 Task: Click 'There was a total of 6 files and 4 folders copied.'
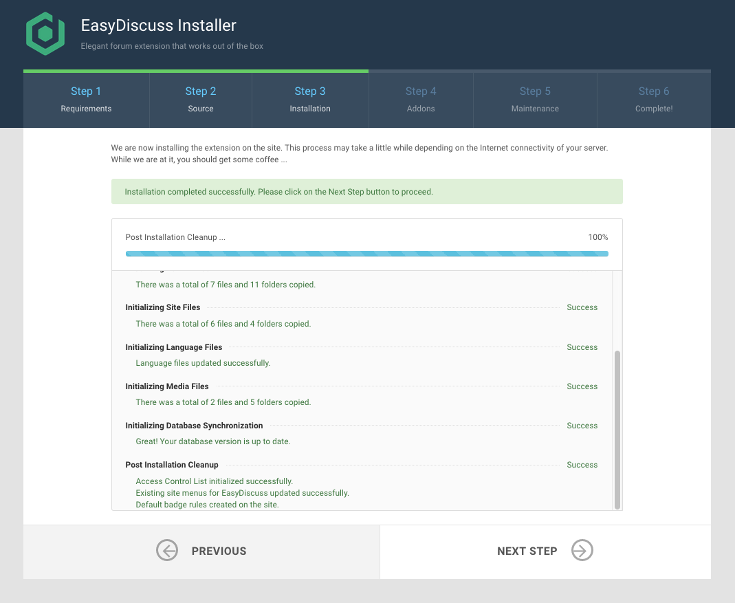pyautogui.click(x=223, y=324)
